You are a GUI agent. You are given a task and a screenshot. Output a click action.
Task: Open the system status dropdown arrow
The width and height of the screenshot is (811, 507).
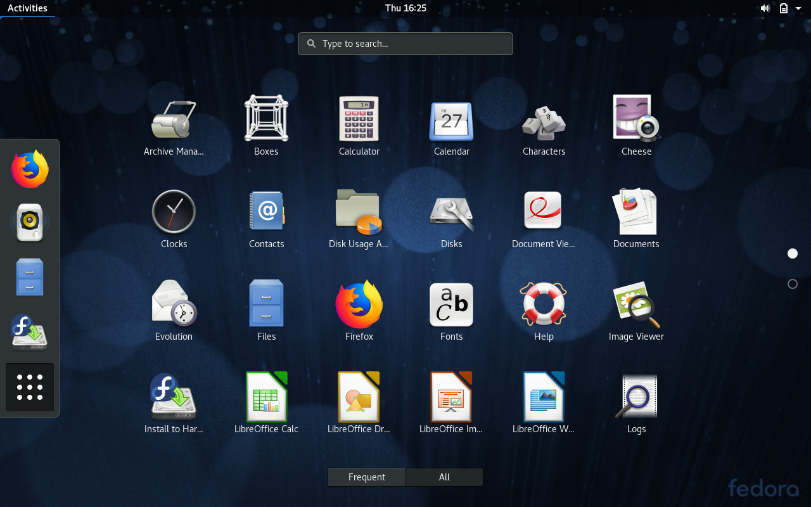click(800, 8)
